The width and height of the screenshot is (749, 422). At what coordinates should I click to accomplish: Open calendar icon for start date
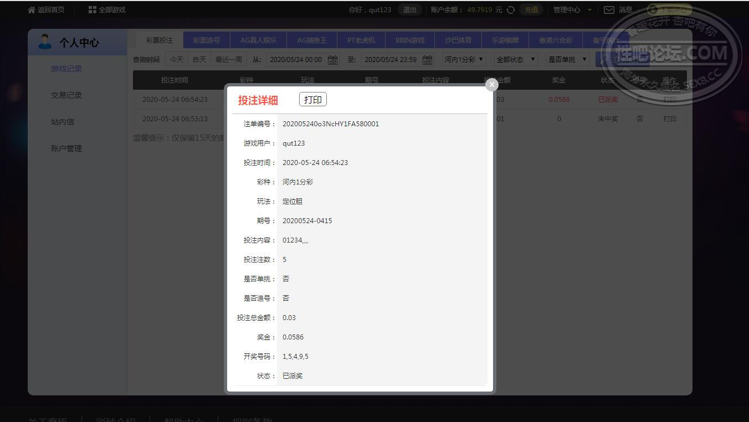pos(332,60)
